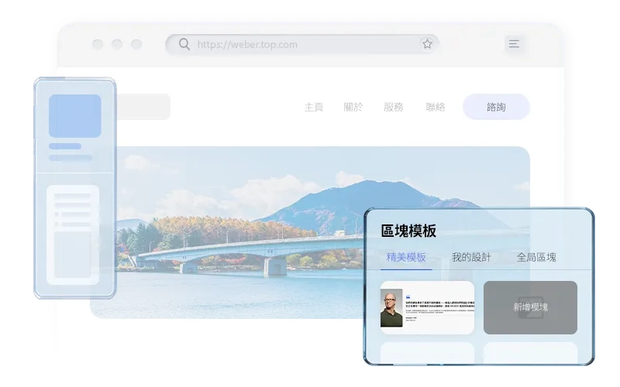This screenshot has width=620, height=387.
Task: Click the middle gray window control dot
Action: pos(116,44)
